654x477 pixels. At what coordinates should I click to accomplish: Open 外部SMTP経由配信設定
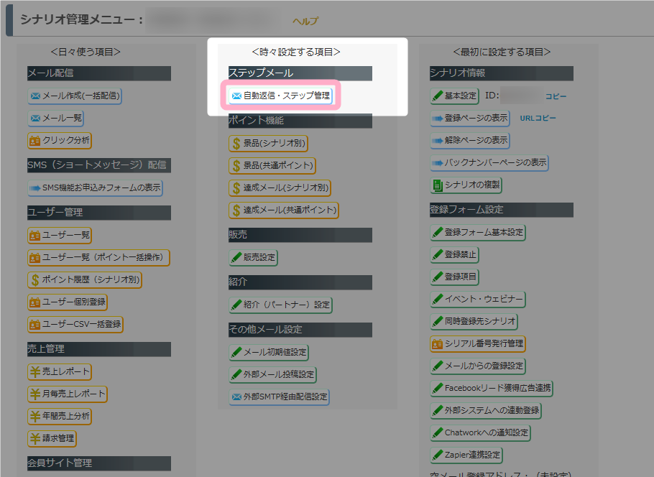coord(279,397)
